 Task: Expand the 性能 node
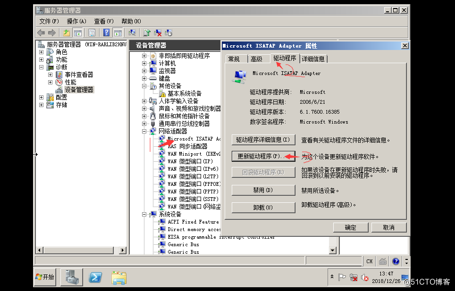(50, 83)
